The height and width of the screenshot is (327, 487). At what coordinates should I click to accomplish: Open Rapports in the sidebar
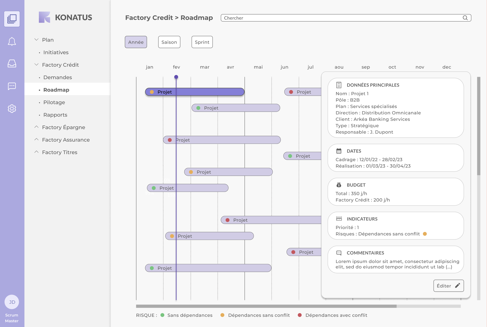pyautogui.click(x=55, y=115)
